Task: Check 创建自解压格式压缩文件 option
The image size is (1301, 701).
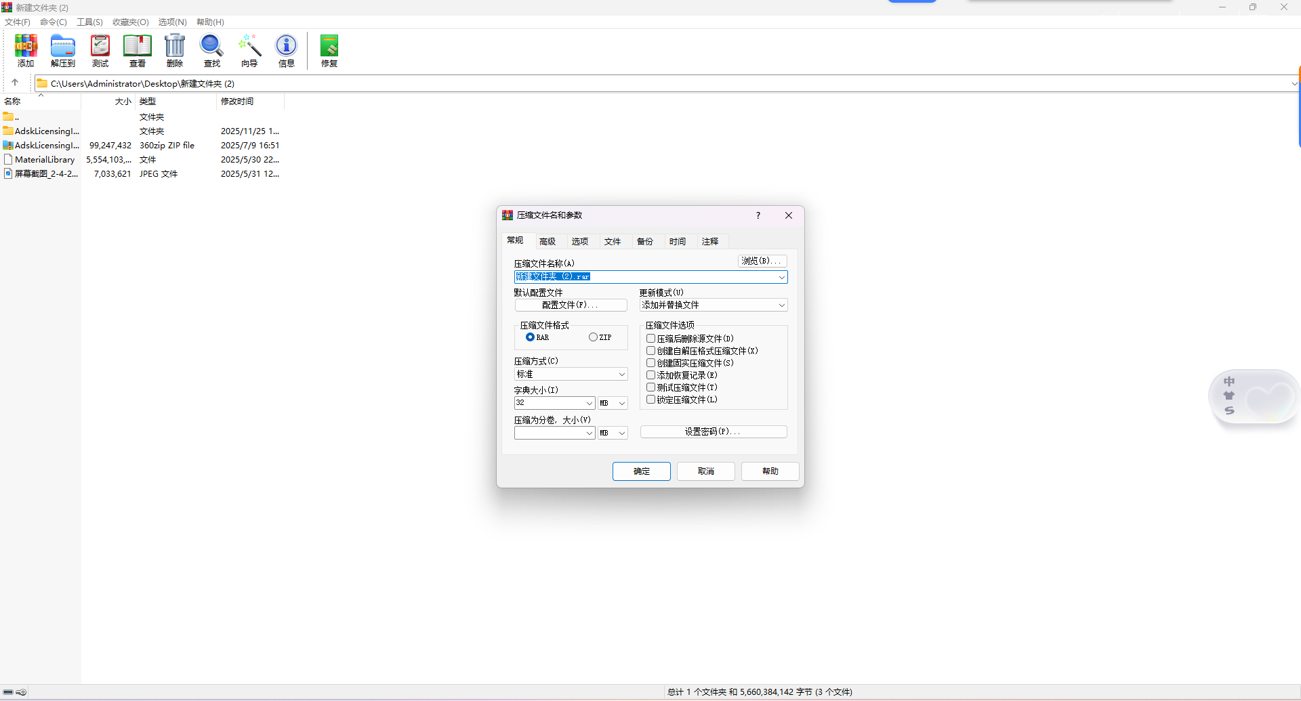Action: (x=651, y=350)
